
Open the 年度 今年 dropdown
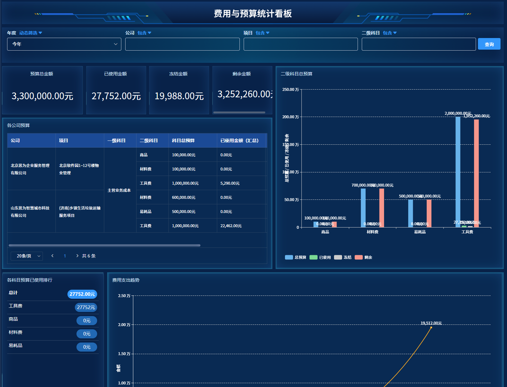64,44
